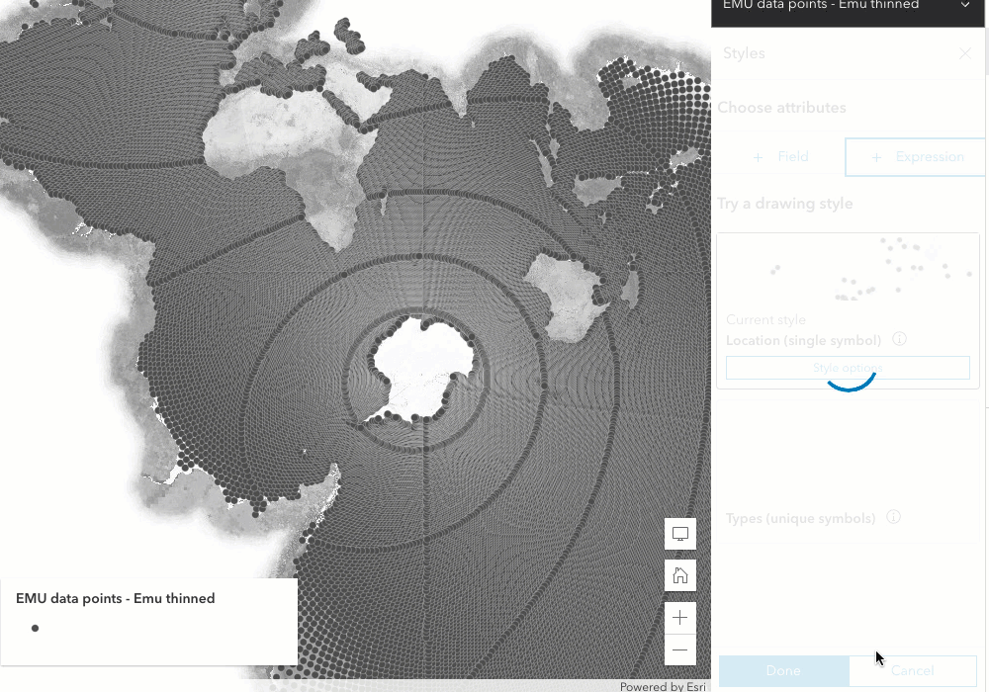Close the Styles panel with the X

click(965, 52)
